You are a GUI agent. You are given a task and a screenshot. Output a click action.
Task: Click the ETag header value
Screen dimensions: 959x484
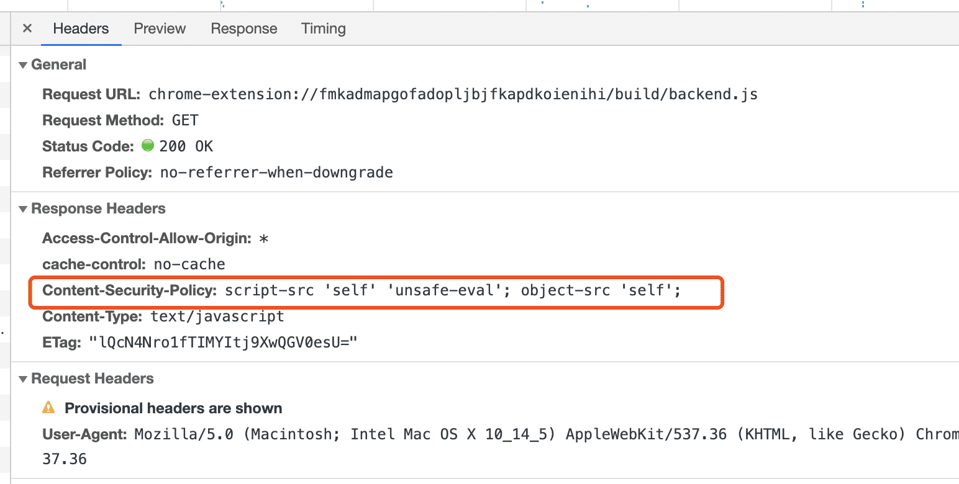[x=224, y=343]
